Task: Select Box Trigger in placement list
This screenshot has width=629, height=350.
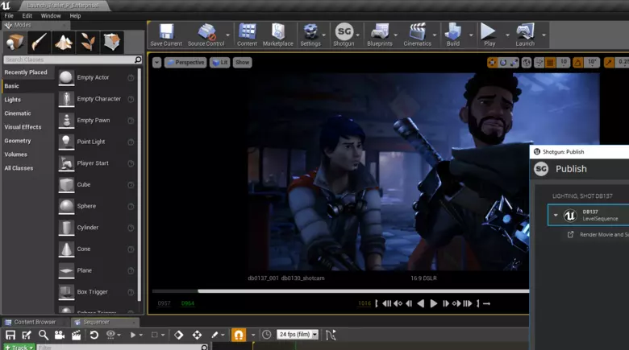Action: coord(96,292)
